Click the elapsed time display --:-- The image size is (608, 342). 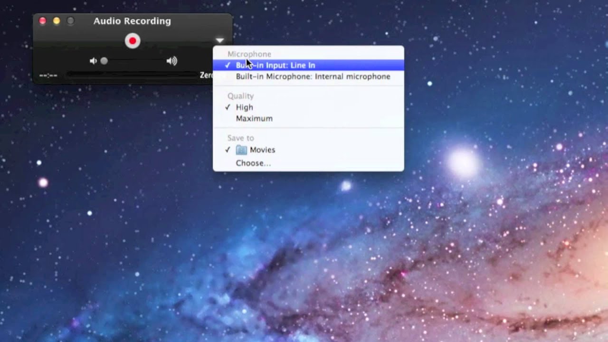click(48, 76)
